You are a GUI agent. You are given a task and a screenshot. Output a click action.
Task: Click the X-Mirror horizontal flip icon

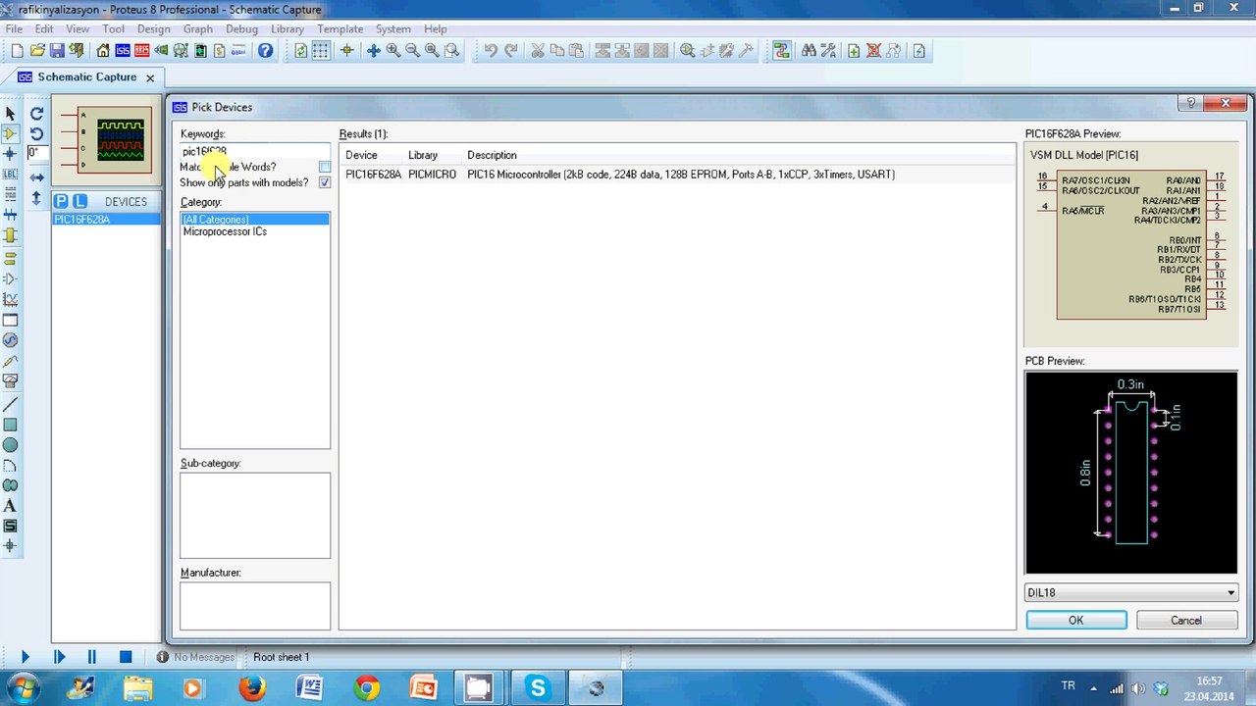tap(37, 177)
